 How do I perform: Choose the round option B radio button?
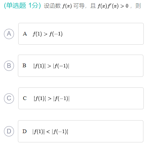point(9,66)
